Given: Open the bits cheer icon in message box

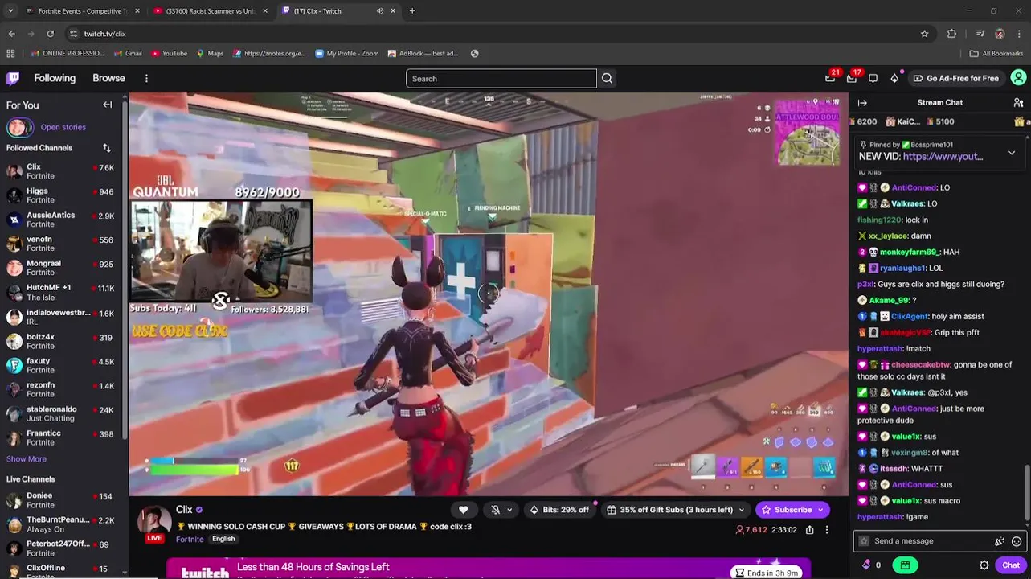Looking at the screenshot, I should (x=999, y=541).
